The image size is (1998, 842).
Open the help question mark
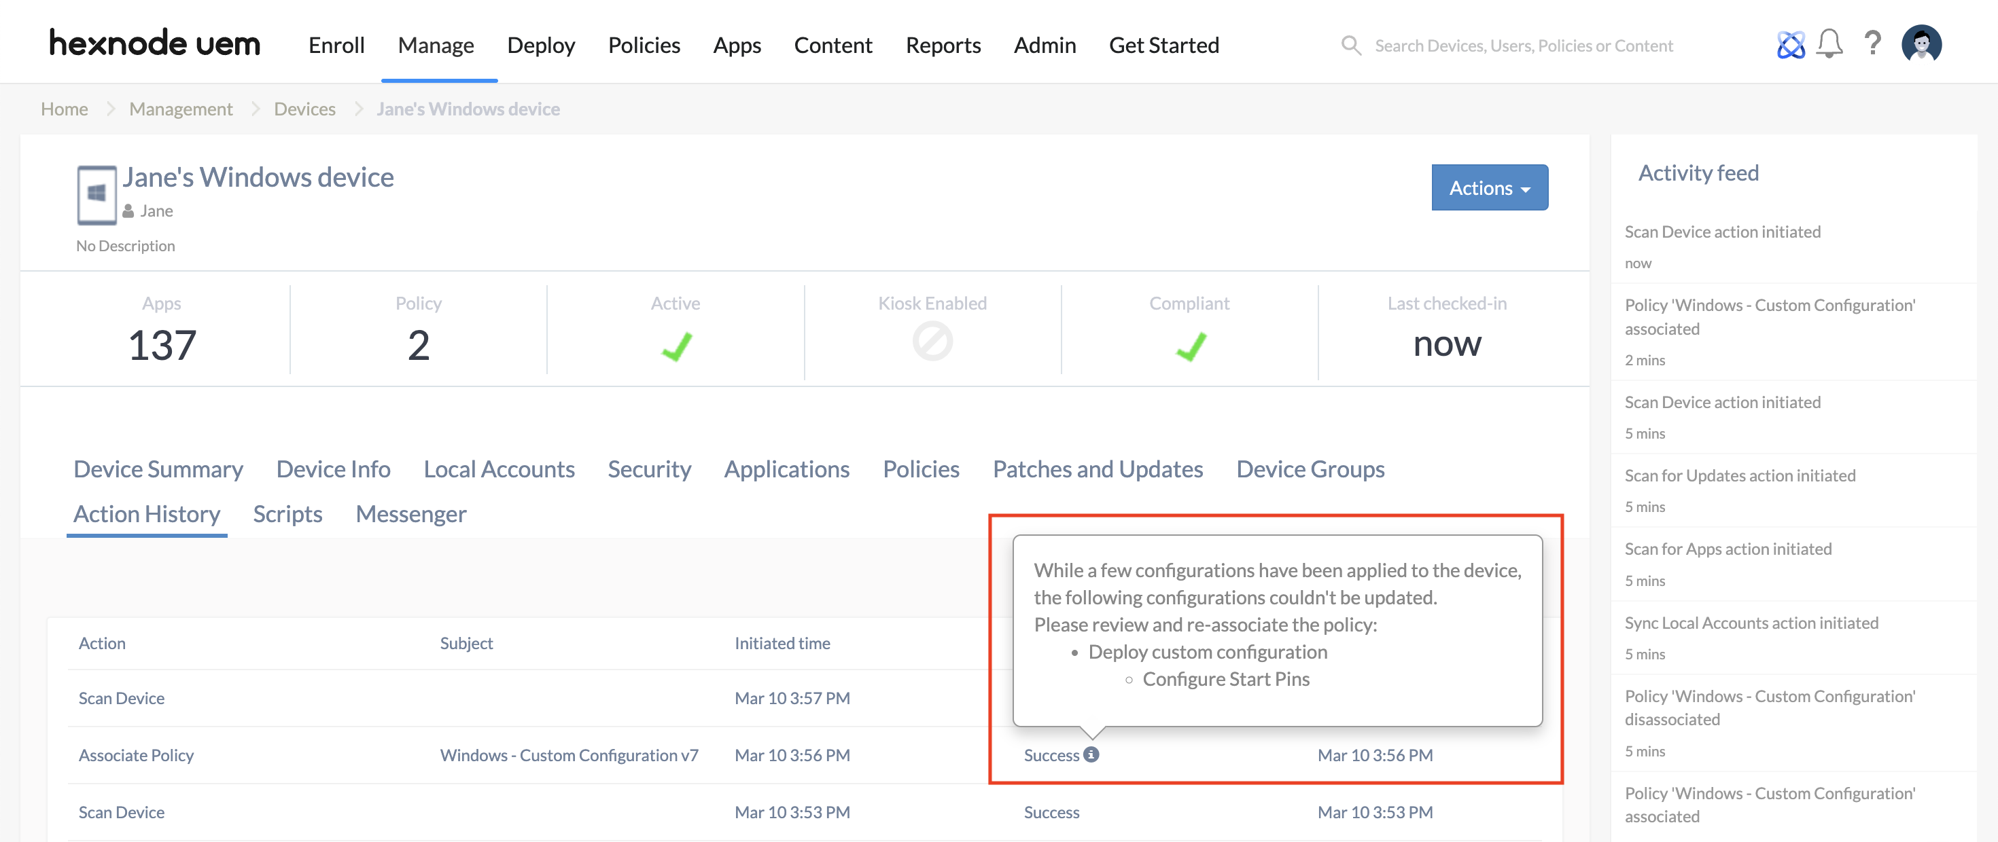pyautogui.click(x=1872, y=43)
